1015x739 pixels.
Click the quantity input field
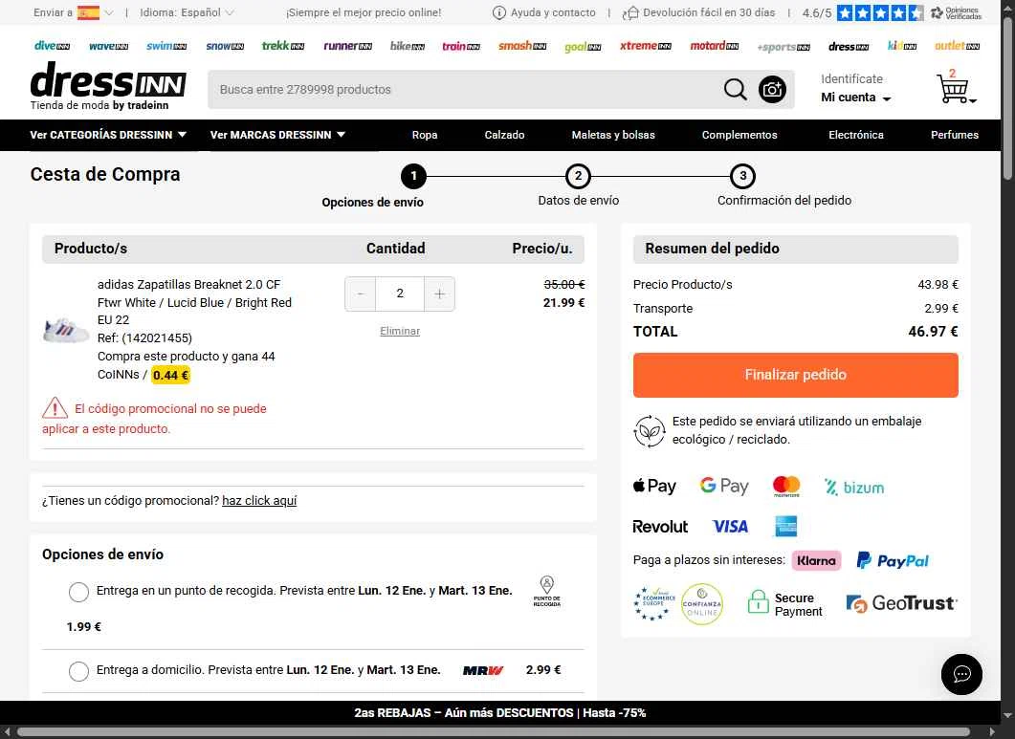click(x=399, y=293)
